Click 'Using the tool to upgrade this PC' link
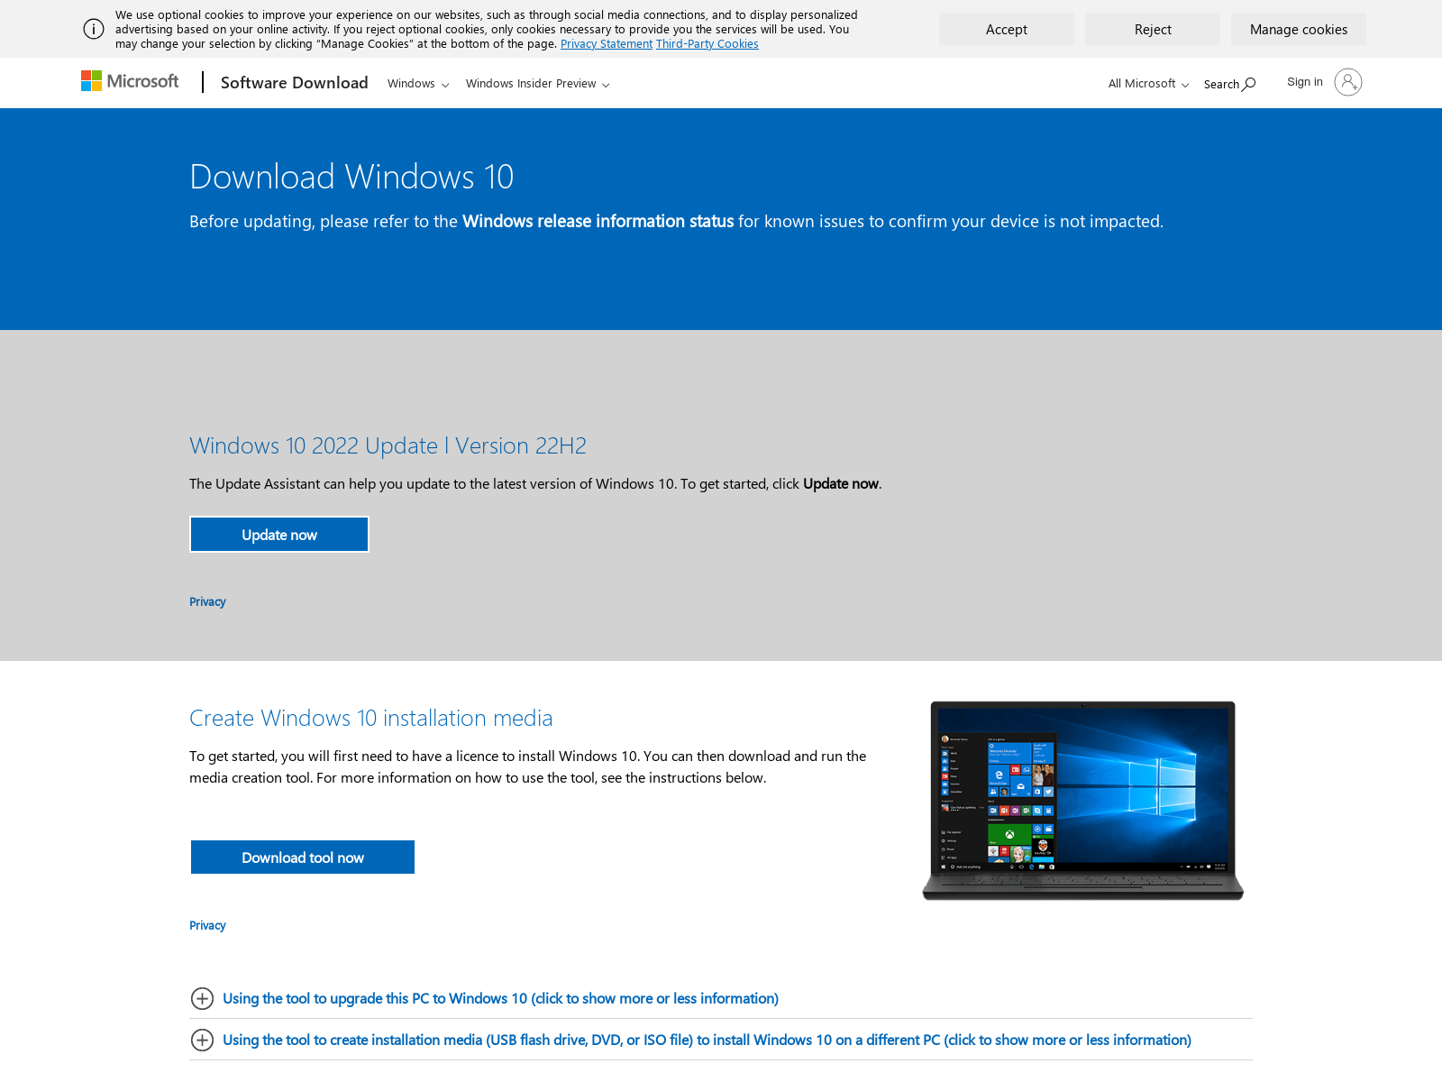This screenshot has width=1442, height=1082. click(x=501, y=998)
